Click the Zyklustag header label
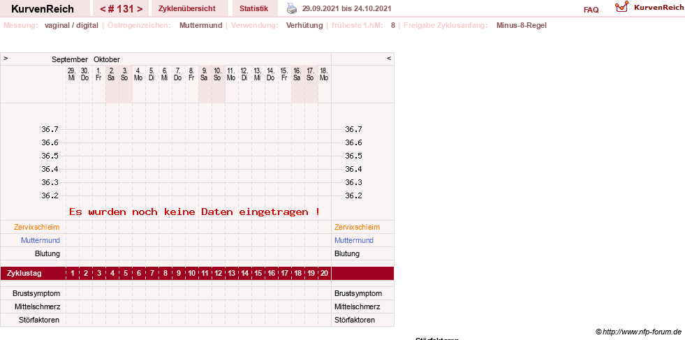Viewport: 685px width, 340px height. [x=24, y=274]
